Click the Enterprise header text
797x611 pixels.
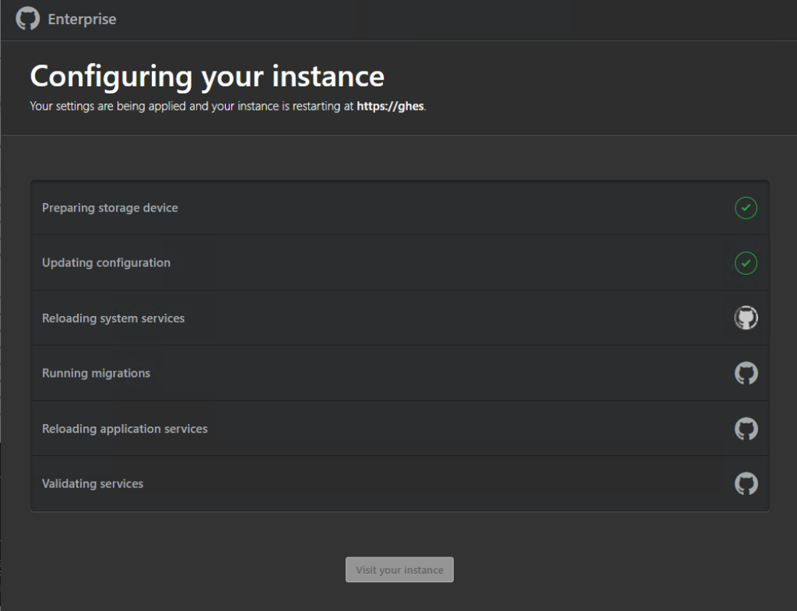tap(82, 19)
